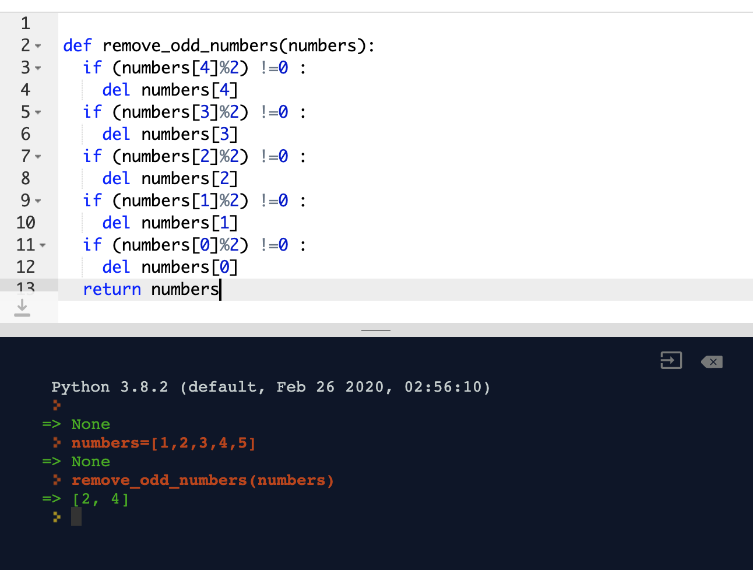Click the numbers=[1,2,3,4,5] console entry
Viewport: 753px width, 570px height.
tap(163, 443)
